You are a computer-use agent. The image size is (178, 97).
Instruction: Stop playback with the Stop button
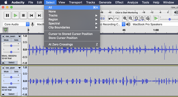[x=23, y=15]
